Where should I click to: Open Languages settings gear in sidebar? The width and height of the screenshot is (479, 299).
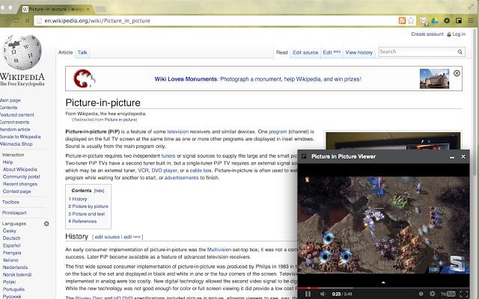point(46,224)
